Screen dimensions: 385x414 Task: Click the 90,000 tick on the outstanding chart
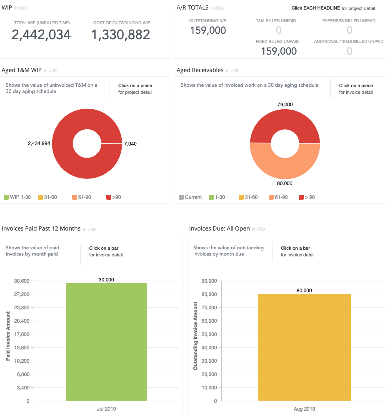[209, 281]
